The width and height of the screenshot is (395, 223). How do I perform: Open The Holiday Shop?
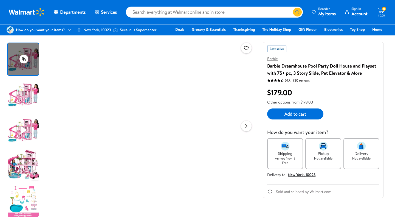pyautogui.click(x=276, y=29)
